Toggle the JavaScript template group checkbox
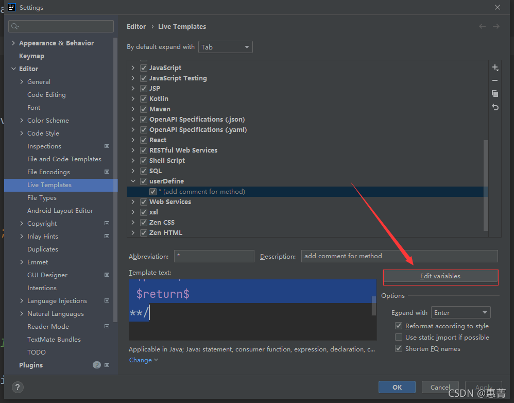The height and width of the screenshot is (403, 514). 144,68
